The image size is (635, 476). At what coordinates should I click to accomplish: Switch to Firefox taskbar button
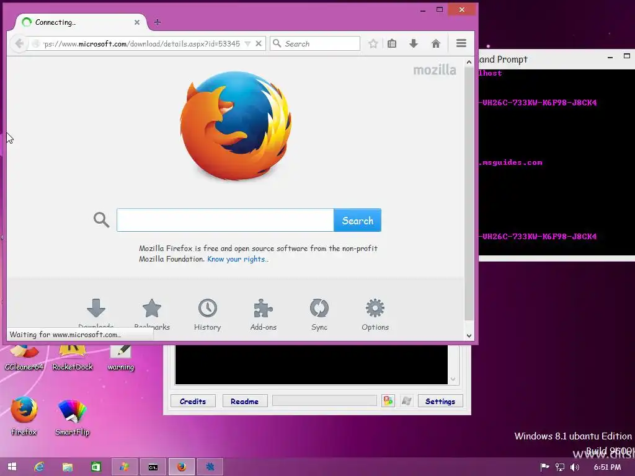tap(182, 467)
